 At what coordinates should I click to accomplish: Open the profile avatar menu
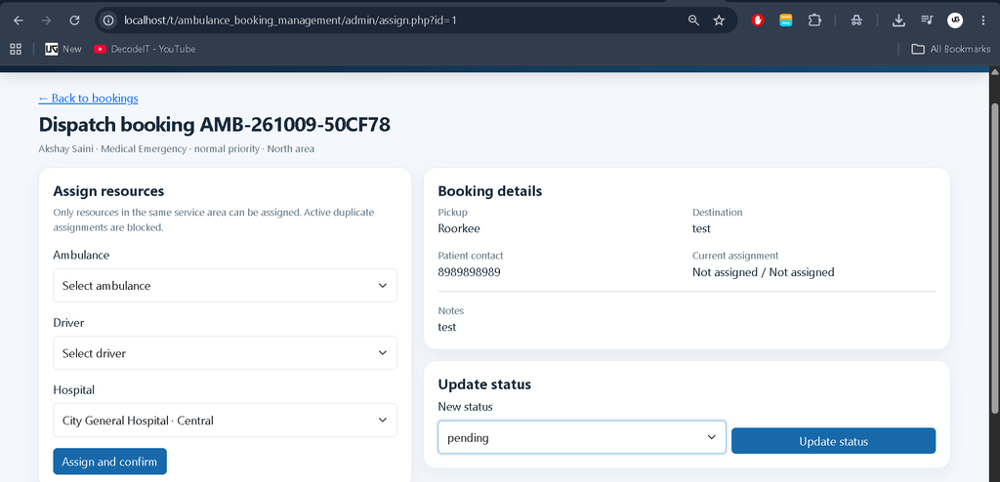click(x=955, y=20)
